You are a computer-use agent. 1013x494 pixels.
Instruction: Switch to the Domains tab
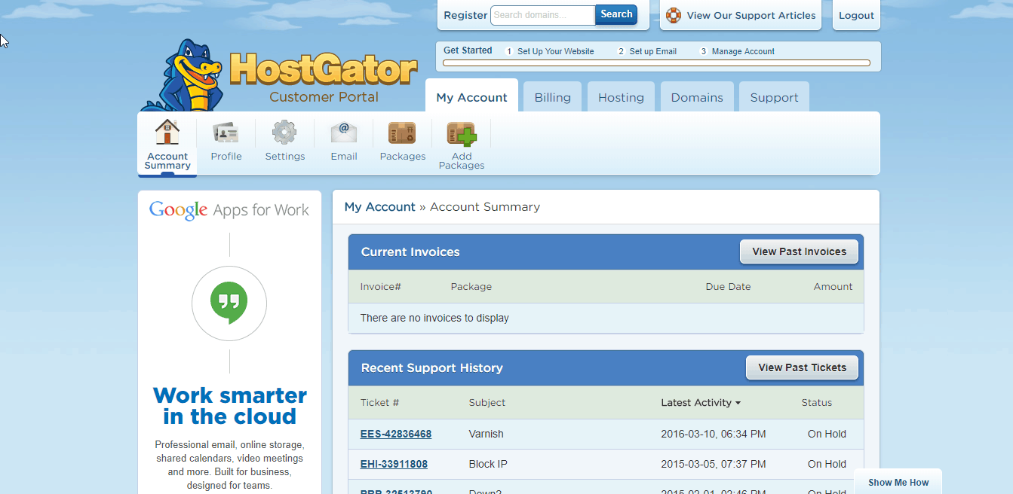[697, 98]
